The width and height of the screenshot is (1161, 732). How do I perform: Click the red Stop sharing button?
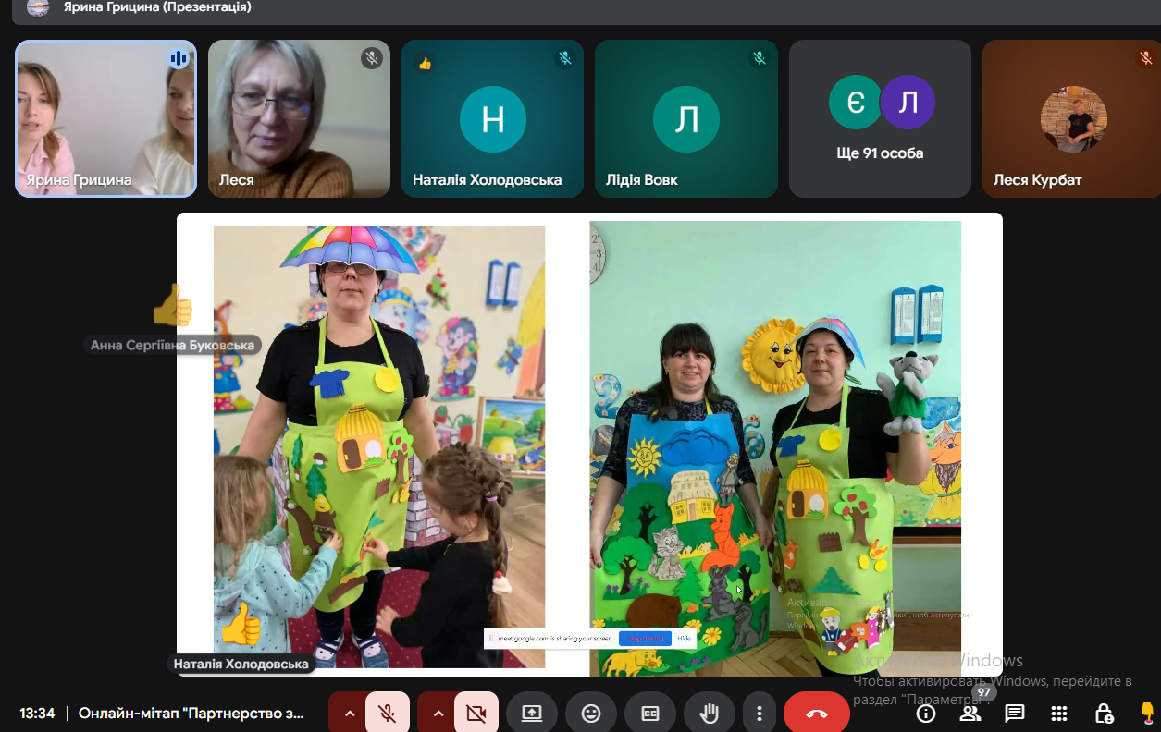coord(645,639)
